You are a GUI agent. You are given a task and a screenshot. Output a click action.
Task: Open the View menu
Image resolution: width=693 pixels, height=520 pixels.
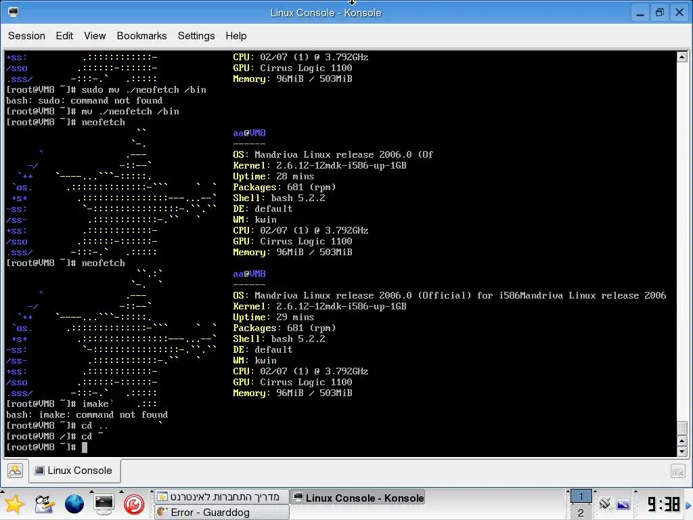point(95,36)
